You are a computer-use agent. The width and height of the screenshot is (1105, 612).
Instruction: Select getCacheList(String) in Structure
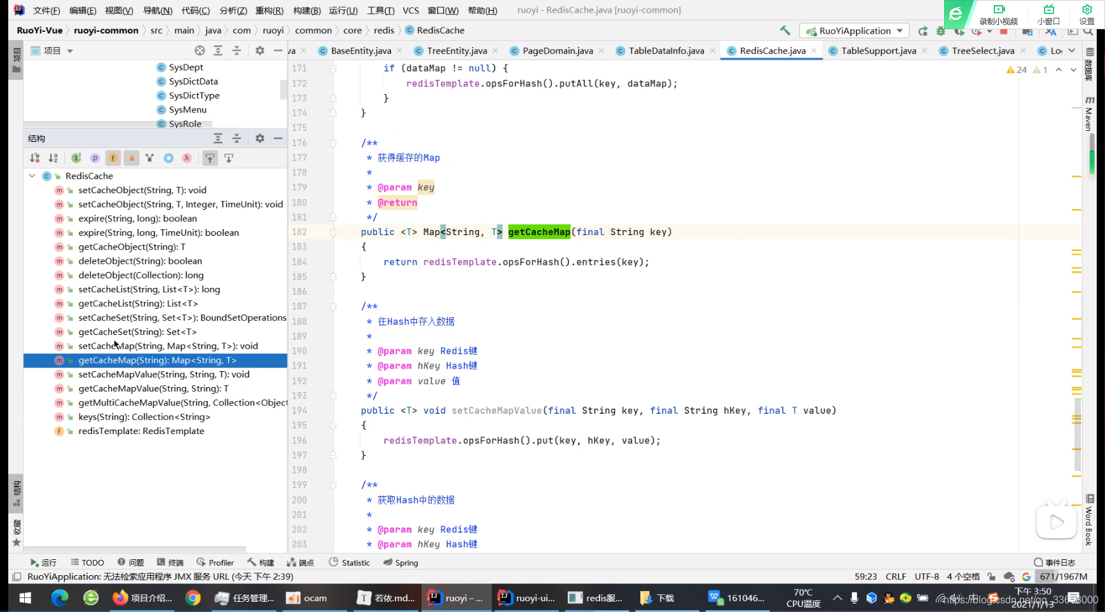tap(138, 304)
